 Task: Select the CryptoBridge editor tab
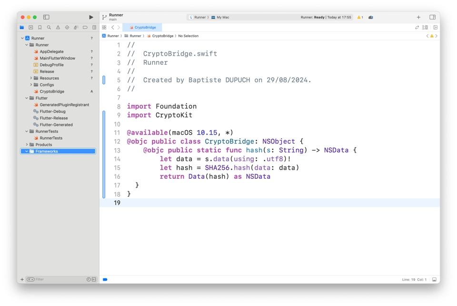(143, 28)
